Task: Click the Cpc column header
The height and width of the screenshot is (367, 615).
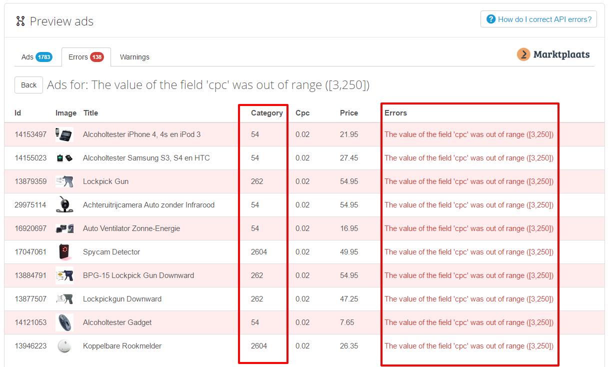Action: (302, 113)
